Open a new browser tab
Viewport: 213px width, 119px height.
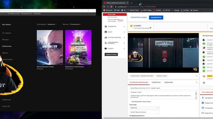(x=132, y=3)
